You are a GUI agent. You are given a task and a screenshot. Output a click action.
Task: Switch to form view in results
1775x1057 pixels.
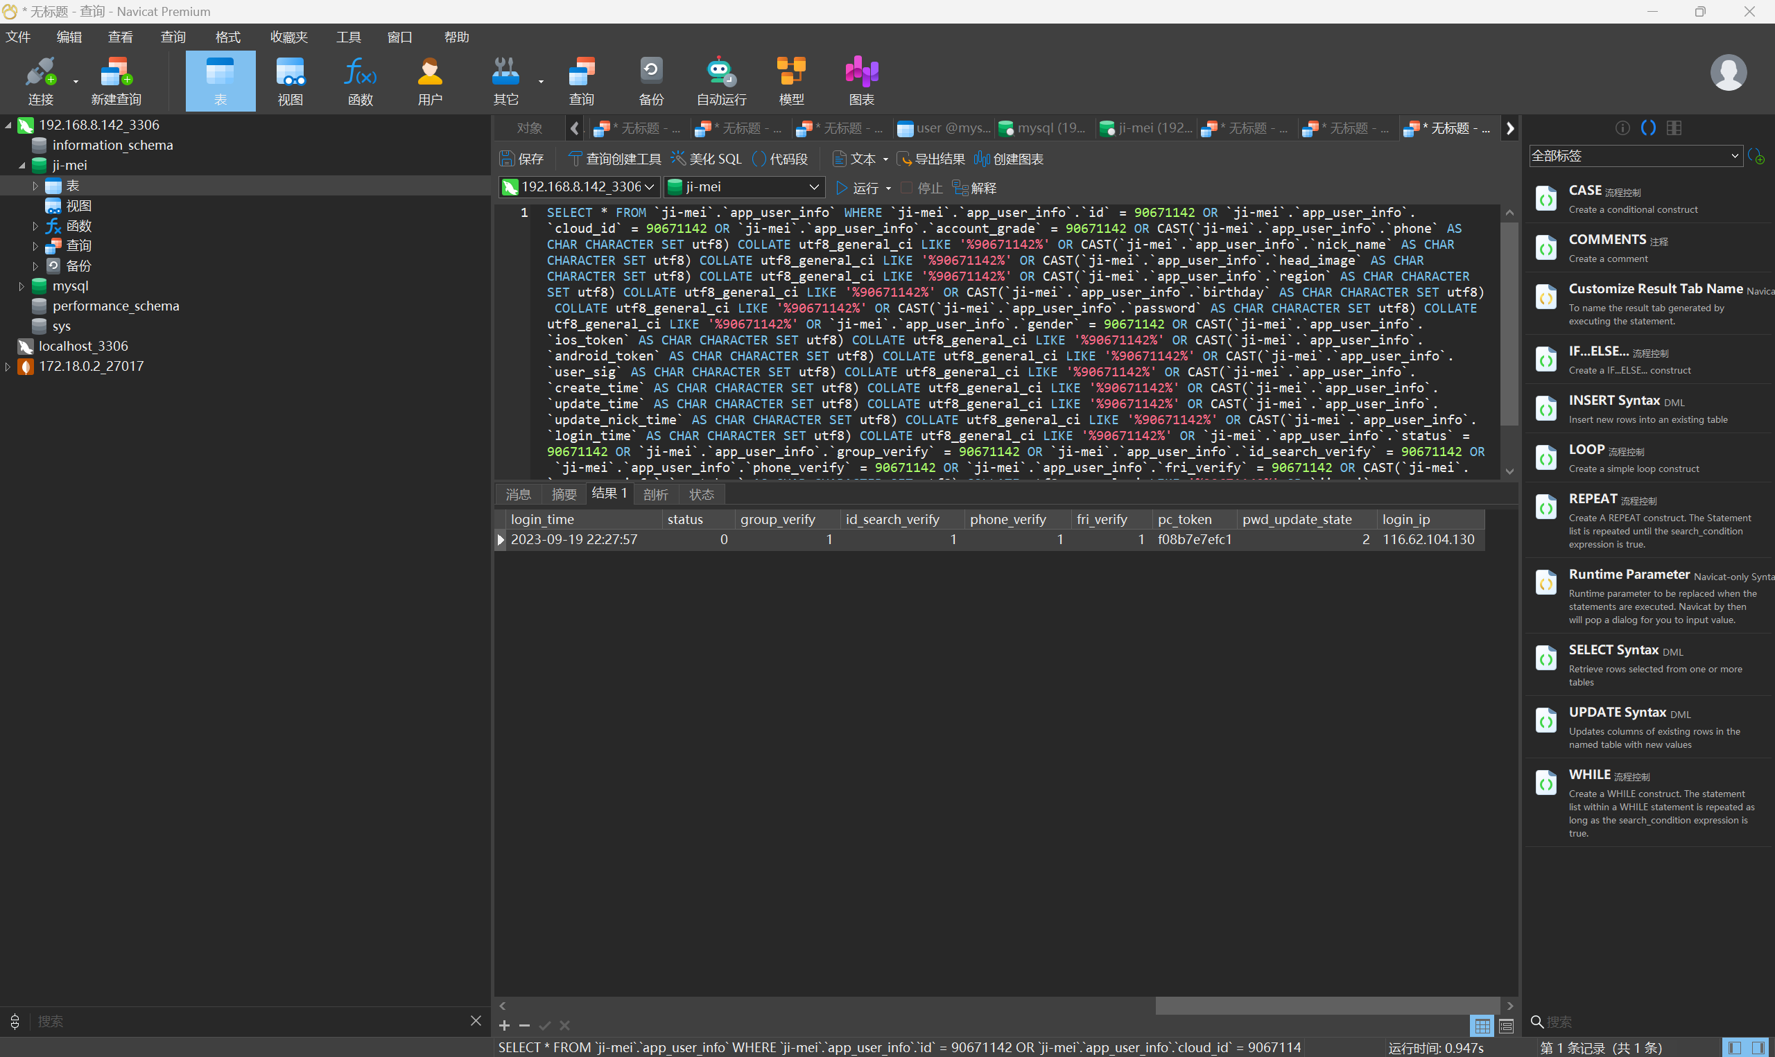tap(1506, 1026)
